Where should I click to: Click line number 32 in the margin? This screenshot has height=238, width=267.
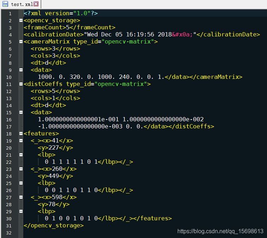pyautogui.click(x=9, y=233)
